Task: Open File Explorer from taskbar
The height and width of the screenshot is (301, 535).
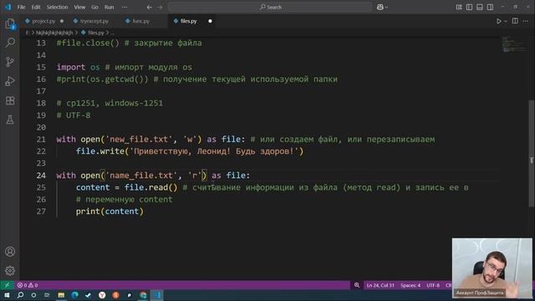Action: [x=61, y=295]
